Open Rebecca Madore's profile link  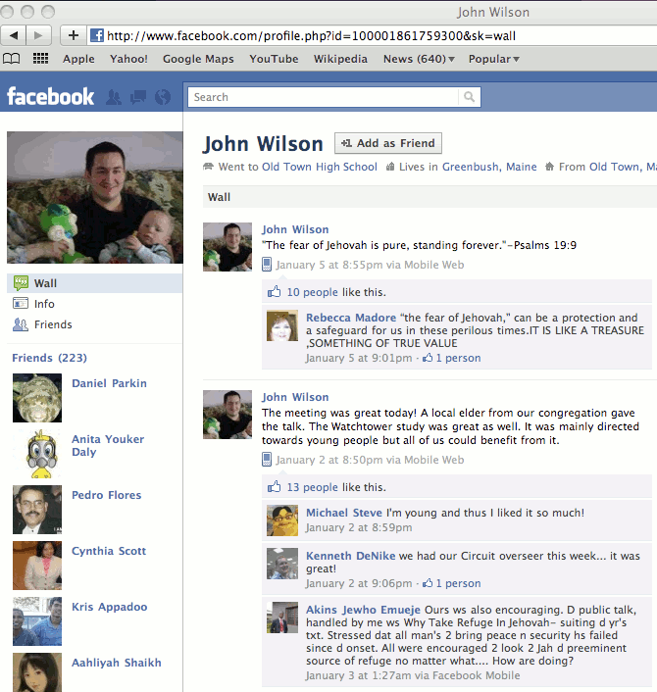pos(351,318)
